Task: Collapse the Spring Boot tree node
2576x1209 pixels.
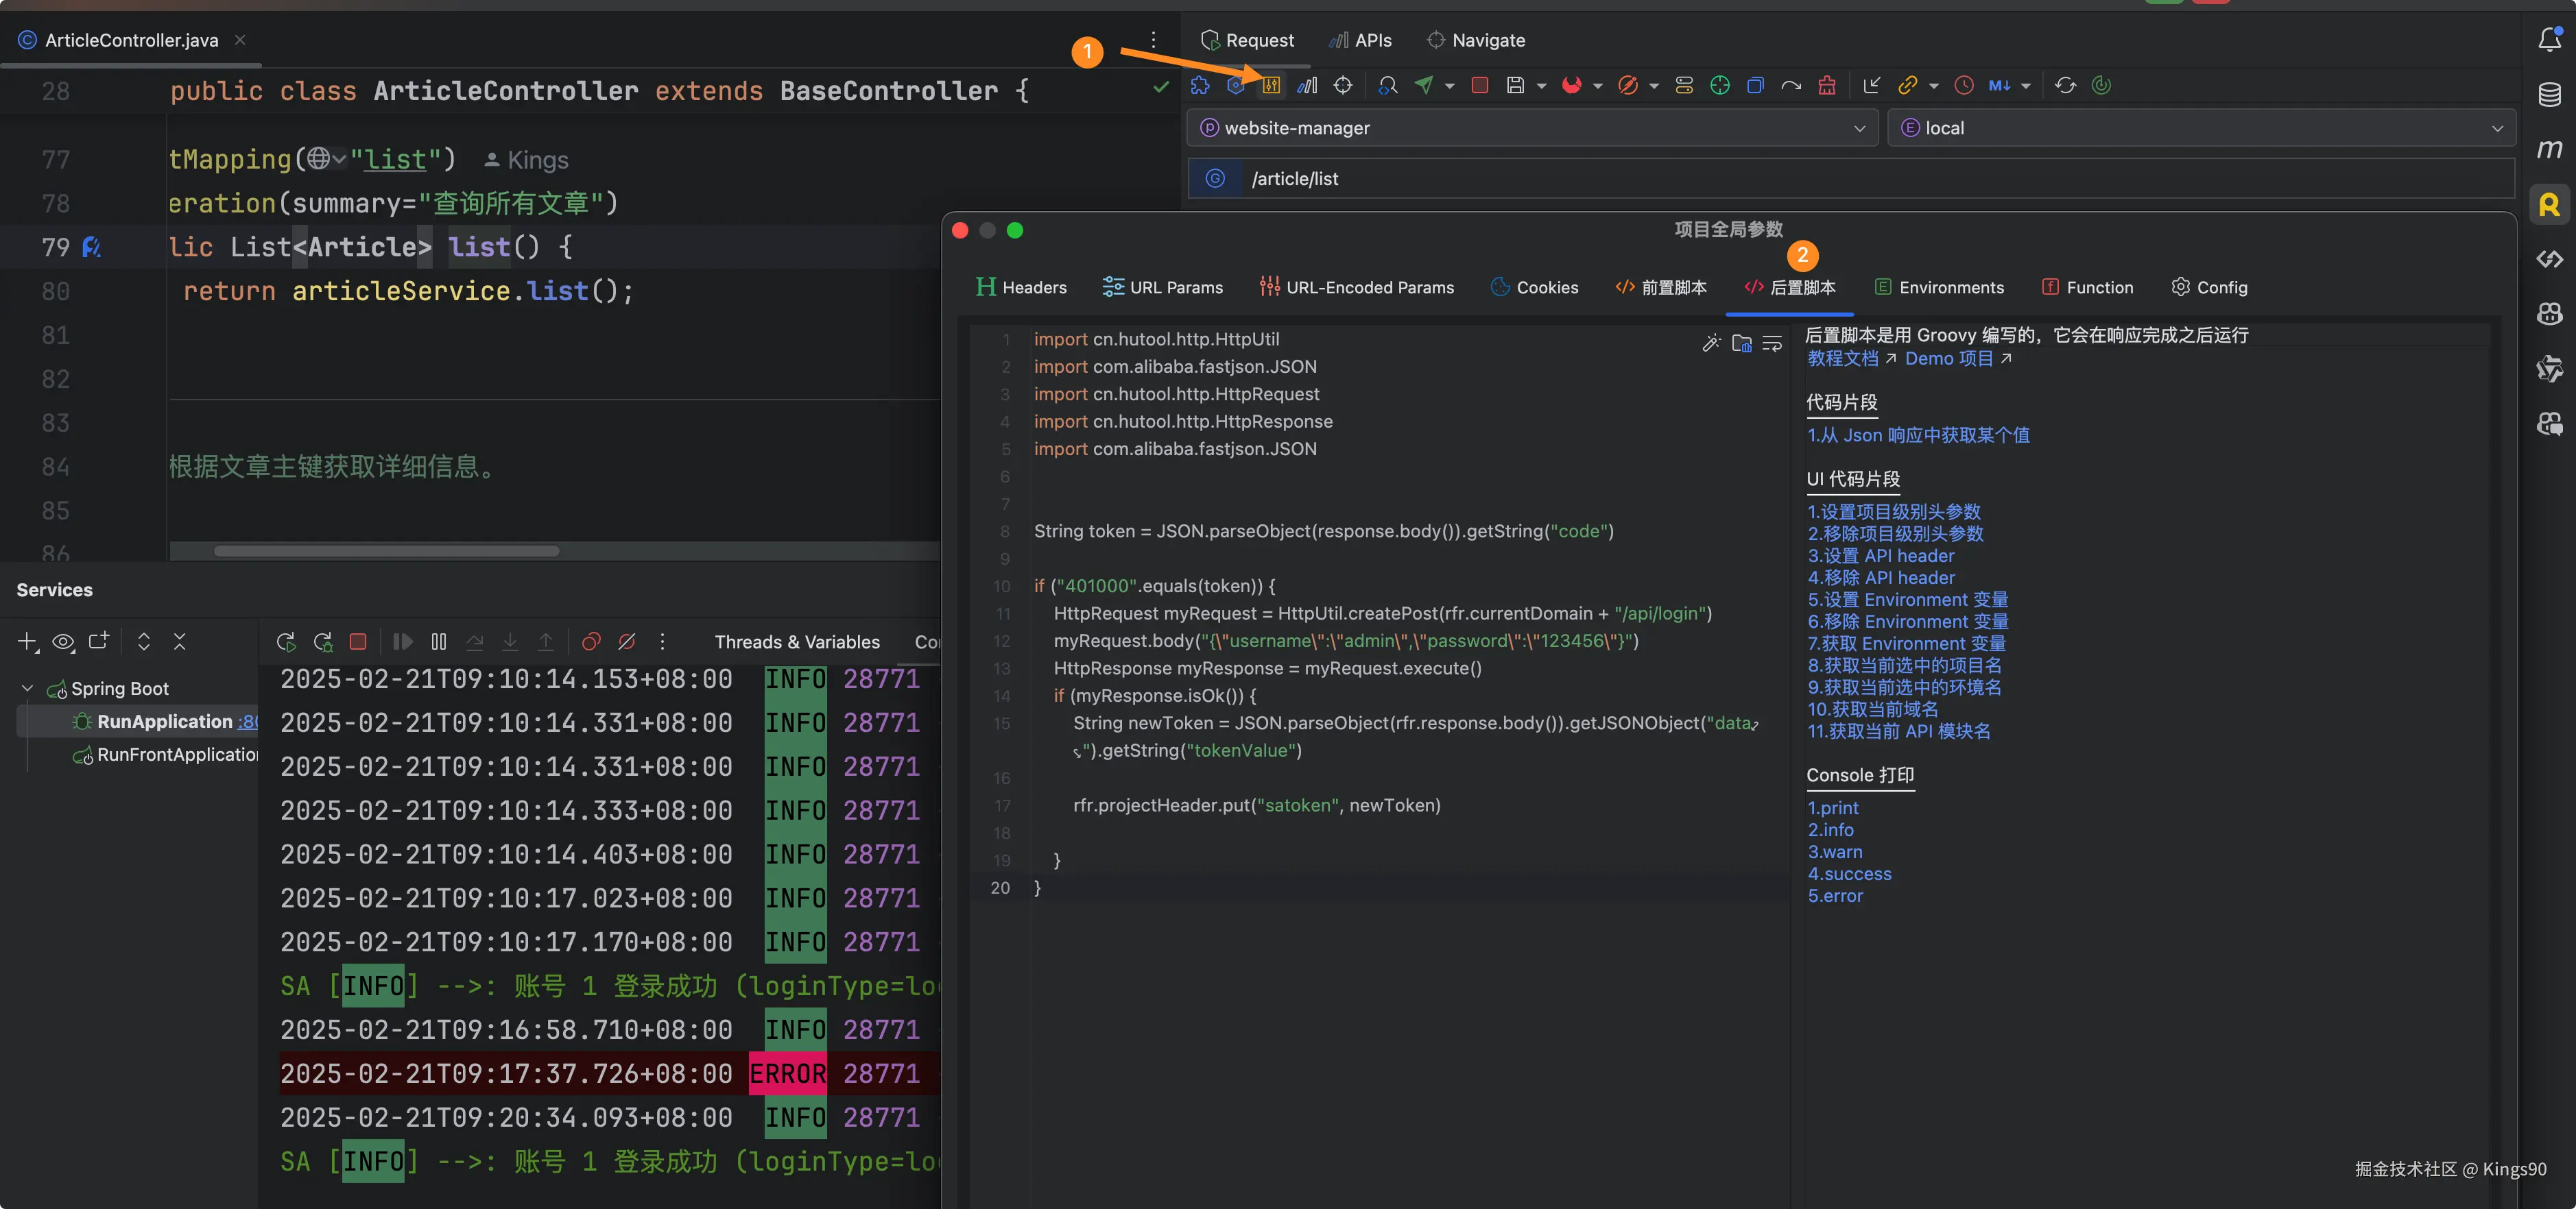Action: coord(28,688)
